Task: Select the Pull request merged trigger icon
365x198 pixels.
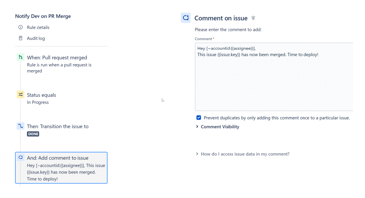Action: 20,57
